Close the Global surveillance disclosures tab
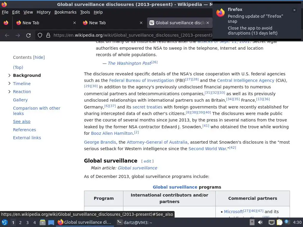The height and width of the screenshot is (227, 303). [208, 23]
